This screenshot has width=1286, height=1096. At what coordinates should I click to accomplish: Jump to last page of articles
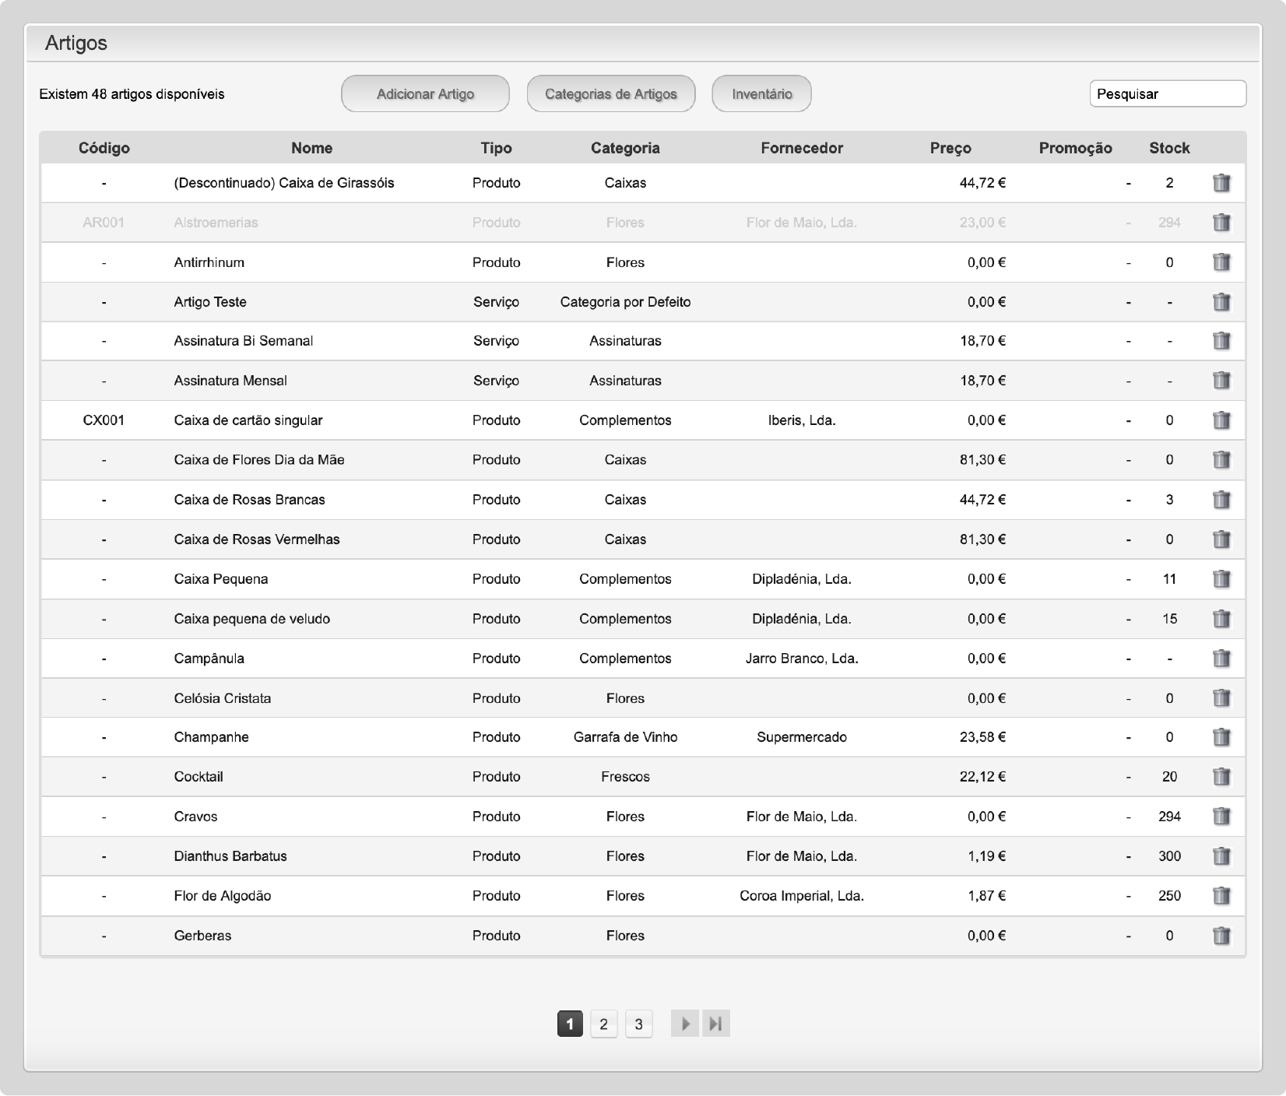[x=716, y=1024]
